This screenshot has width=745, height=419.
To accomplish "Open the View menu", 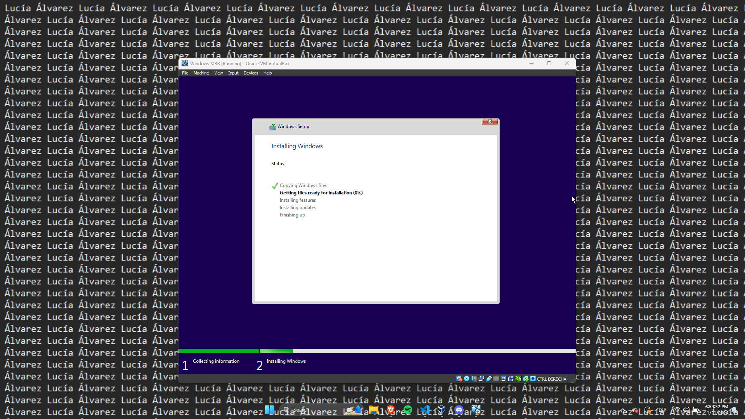I will click(x=218, y=73).
